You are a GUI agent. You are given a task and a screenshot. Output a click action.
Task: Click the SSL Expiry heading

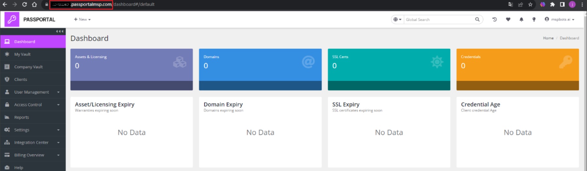(x=346, y=104)
